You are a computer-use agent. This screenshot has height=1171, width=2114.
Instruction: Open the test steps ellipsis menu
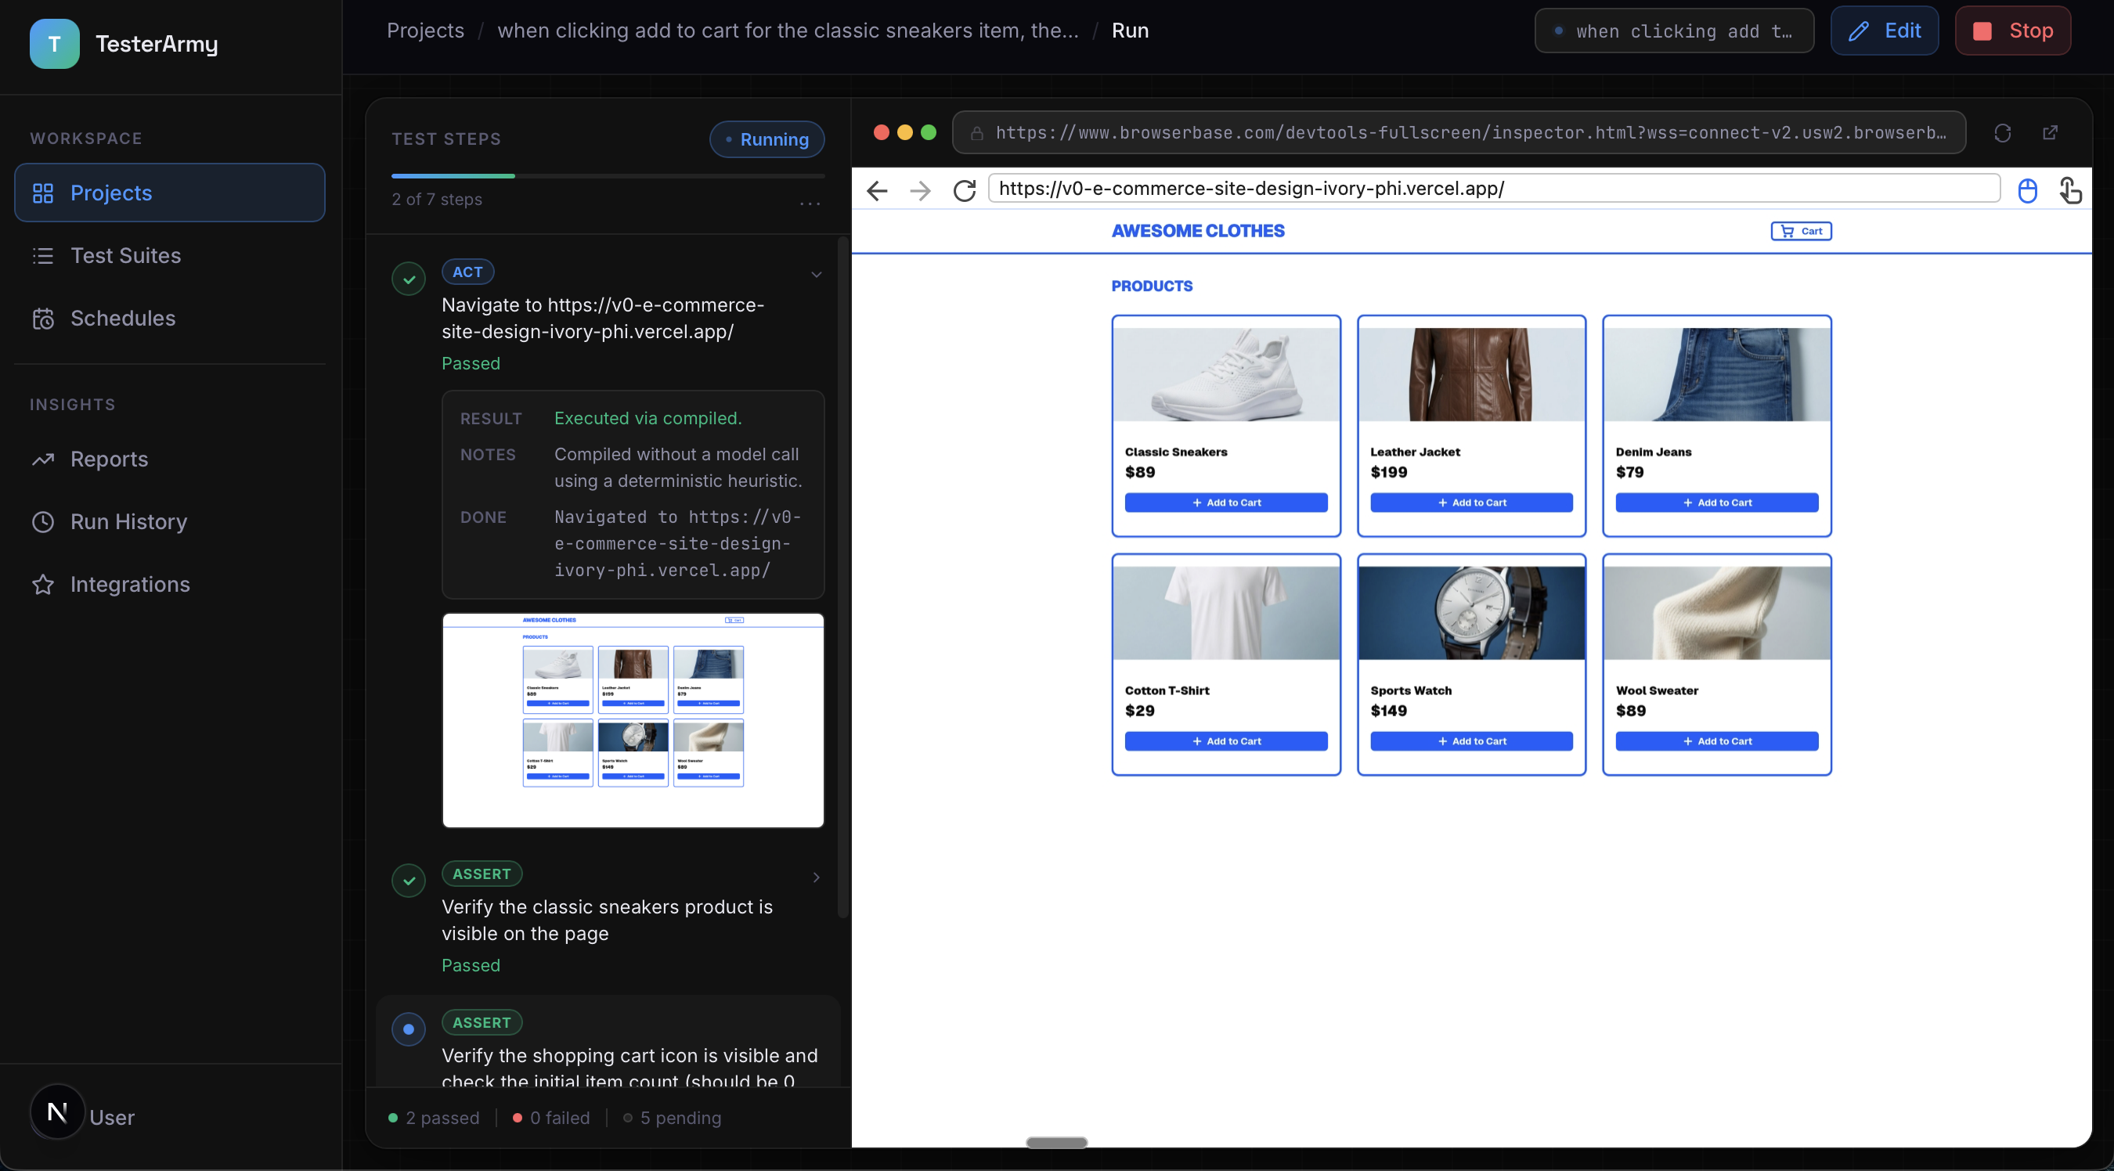click(x=809, y=203)
